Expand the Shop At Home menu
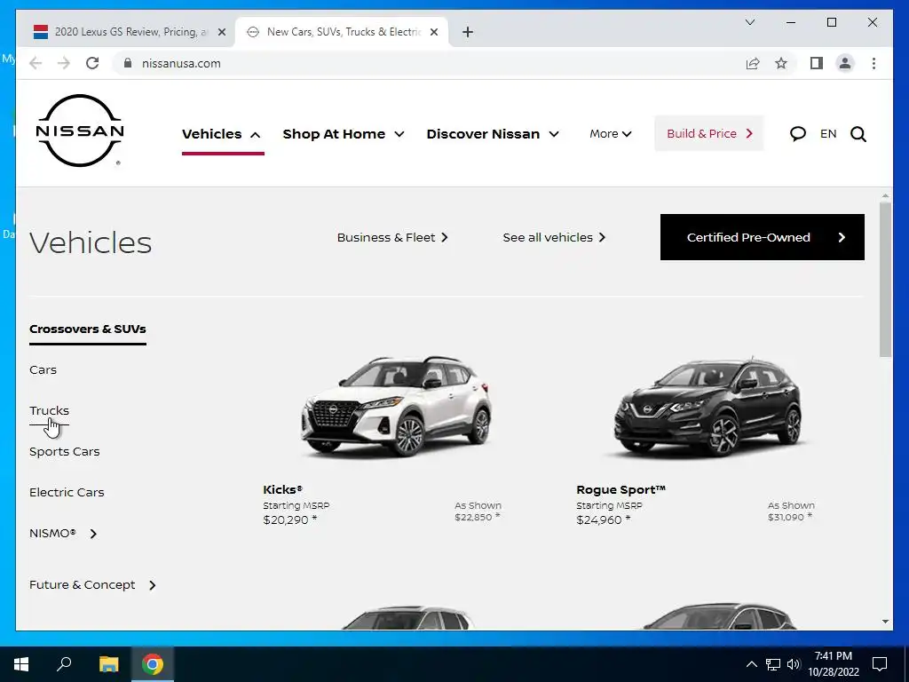Image resolution: width=909 pixels, height=682 pixels. click(x=344, y=134)
